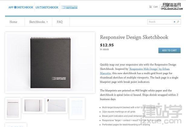Click the Responsive Design Sketchbook product title

click(x=134, y=37)
